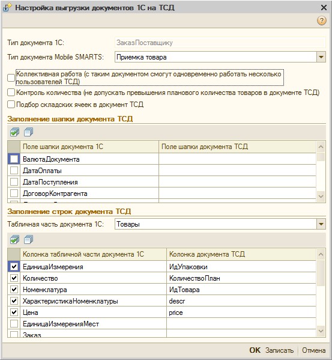
Task: Click empty ТСД field cell for ВалютаДокумента
Action: click(238, 159)
